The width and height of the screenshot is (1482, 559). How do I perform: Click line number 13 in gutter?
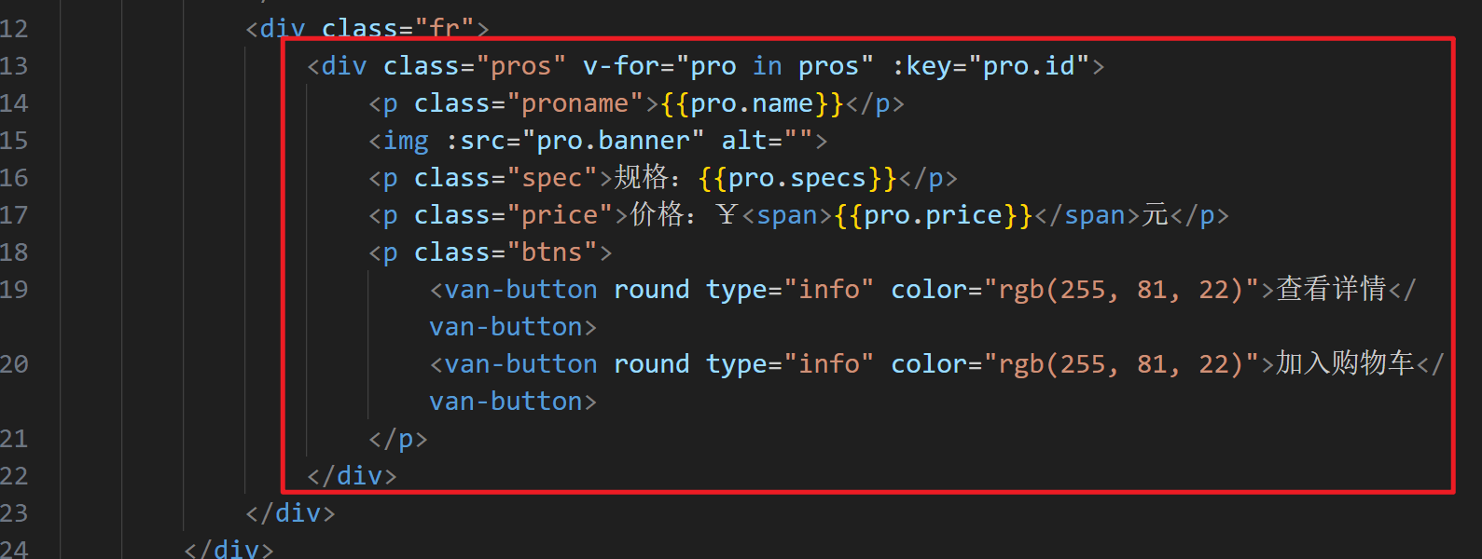point(14,66)
